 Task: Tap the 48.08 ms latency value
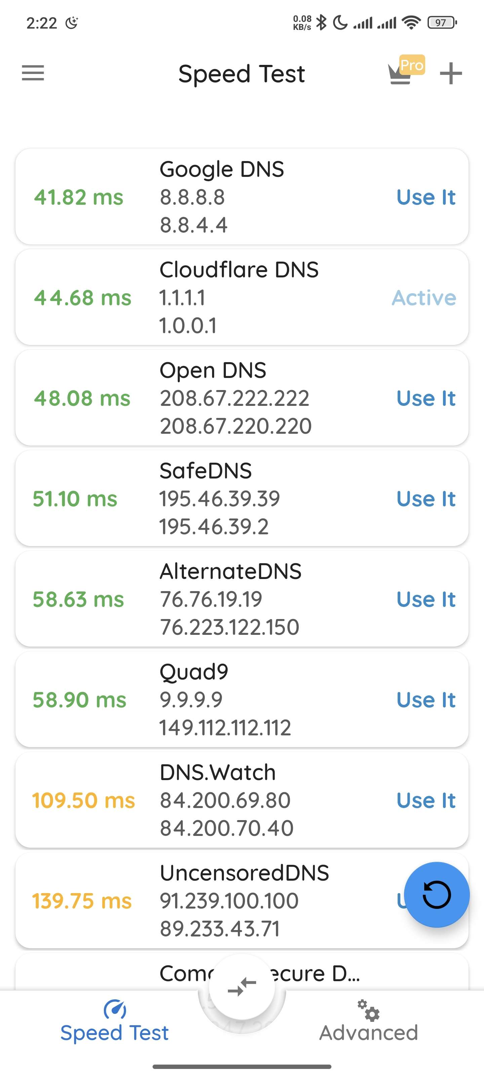[82, 398]
